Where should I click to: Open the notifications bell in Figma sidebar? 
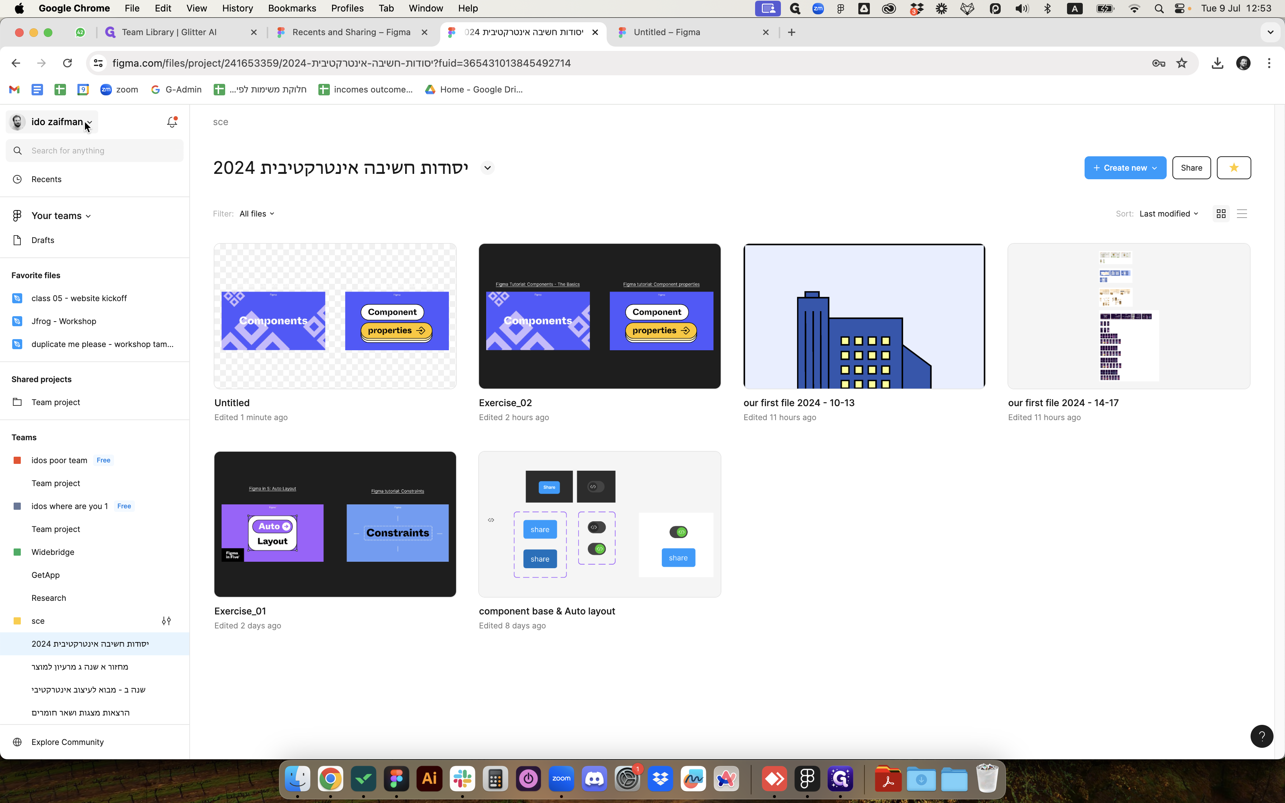point(171,122)
